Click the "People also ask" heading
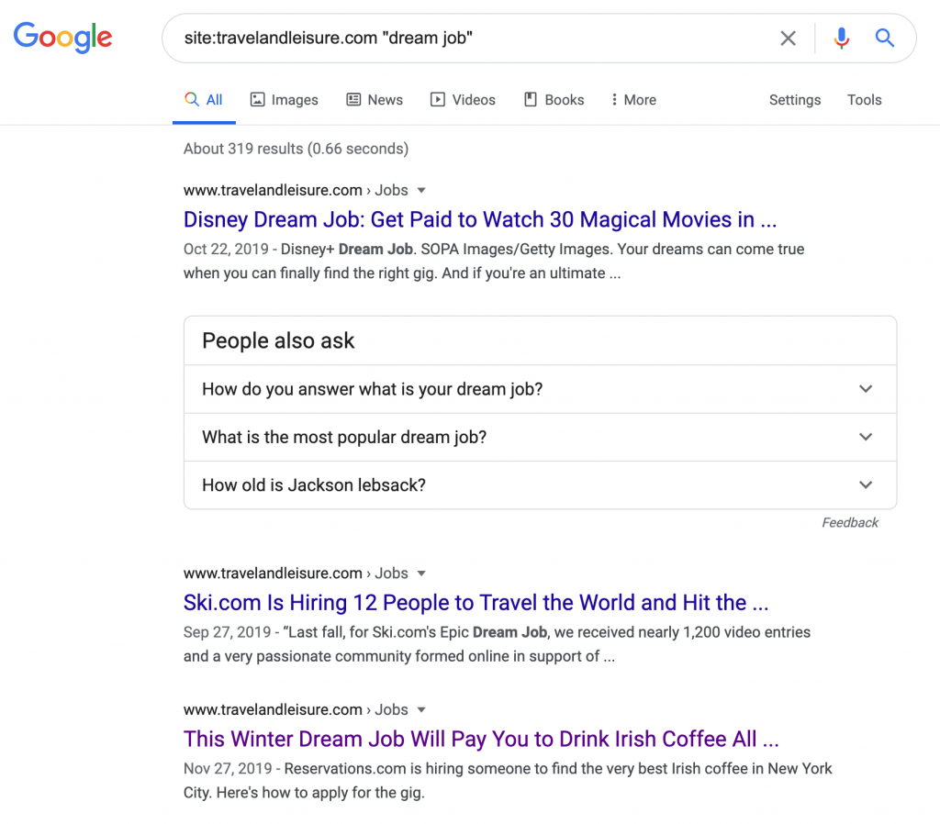940x824 pixels. [278, 341]
